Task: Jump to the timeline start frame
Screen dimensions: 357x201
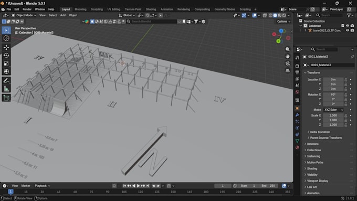Action: tap(124, 186)
